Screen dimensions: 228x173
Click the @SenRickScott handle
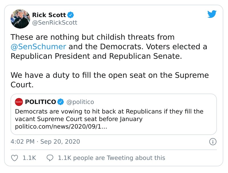point(54,23)
